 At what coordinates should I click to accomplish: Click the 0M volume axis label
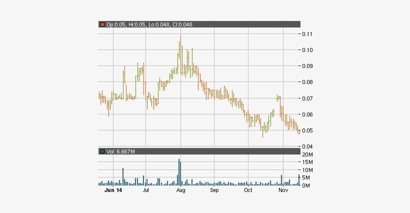306,185
